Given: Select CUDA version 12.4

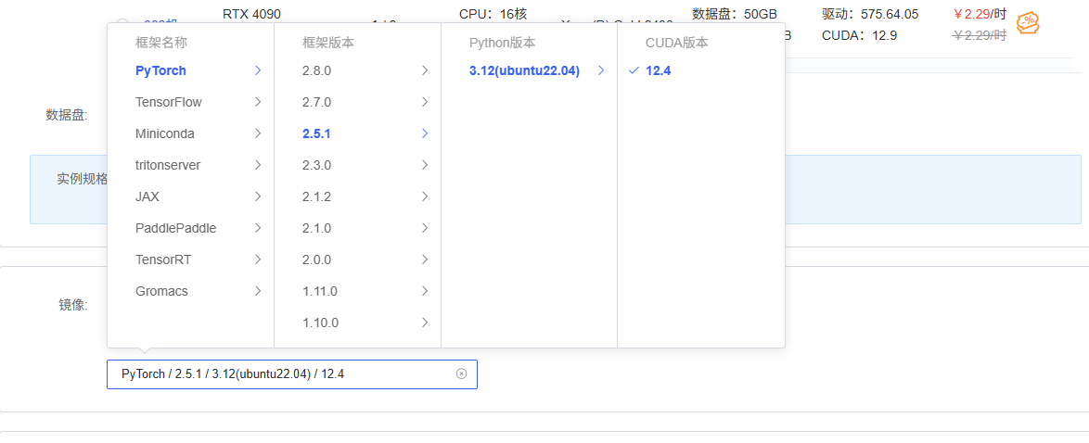Looking at the screenshot, I should (700, 70).
